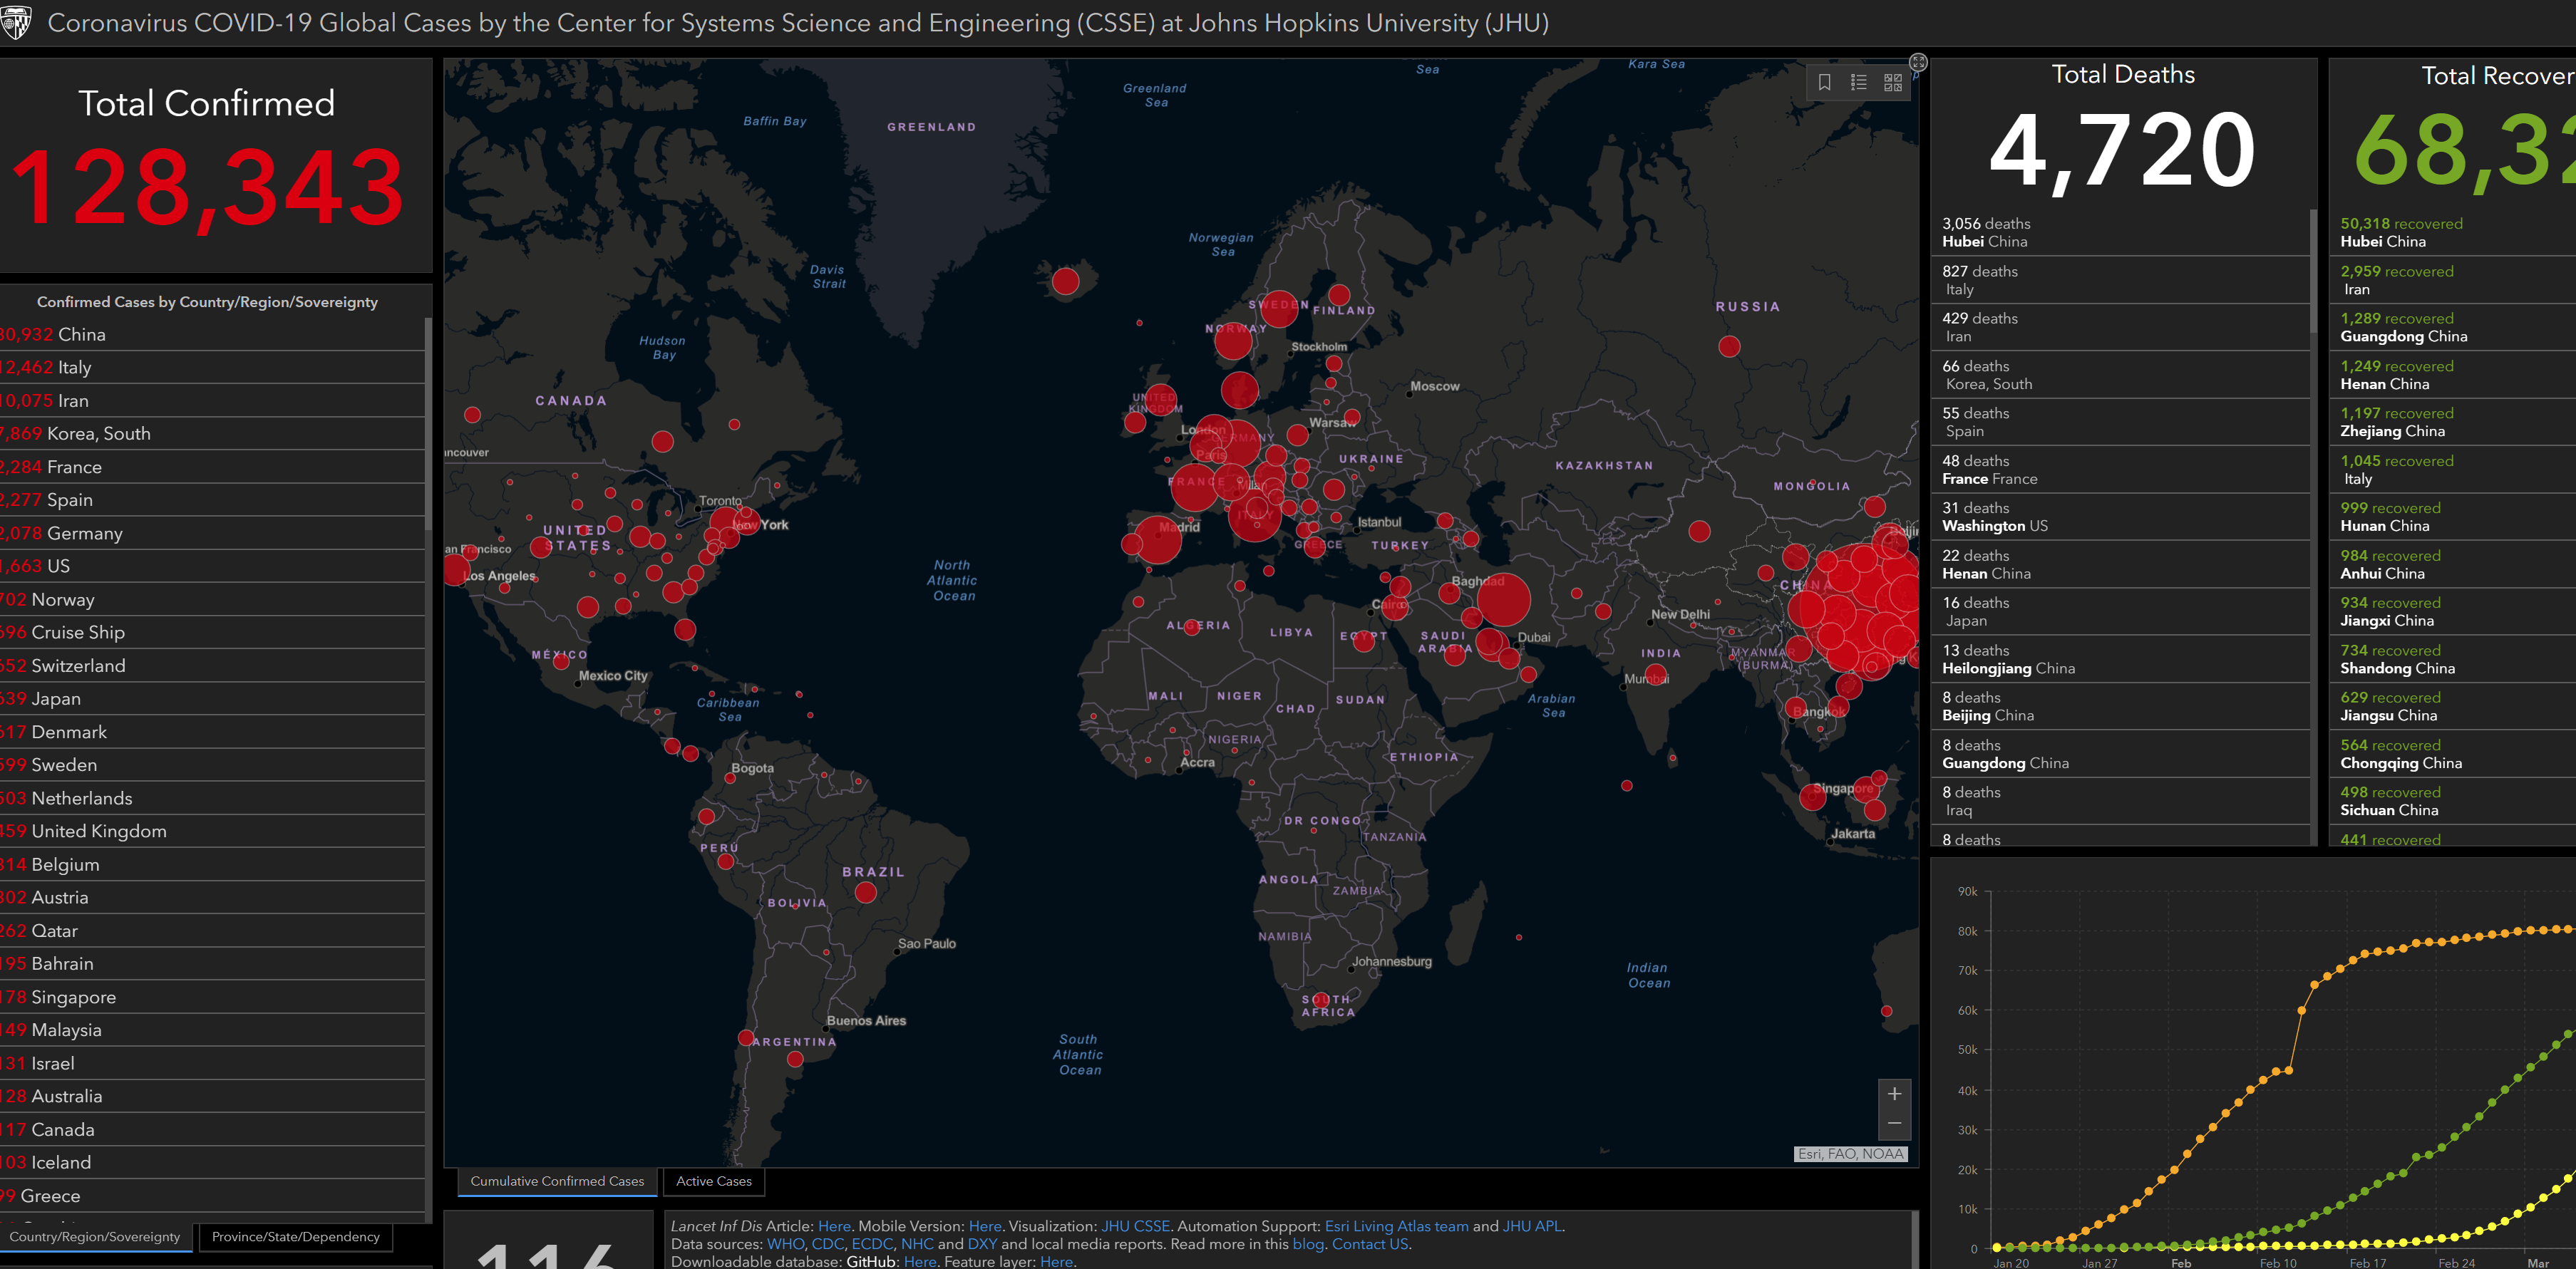Screen dimensions: 2576x1269
Task: Select Spain in confirmed cases list
Action: [x=212, y=500]
